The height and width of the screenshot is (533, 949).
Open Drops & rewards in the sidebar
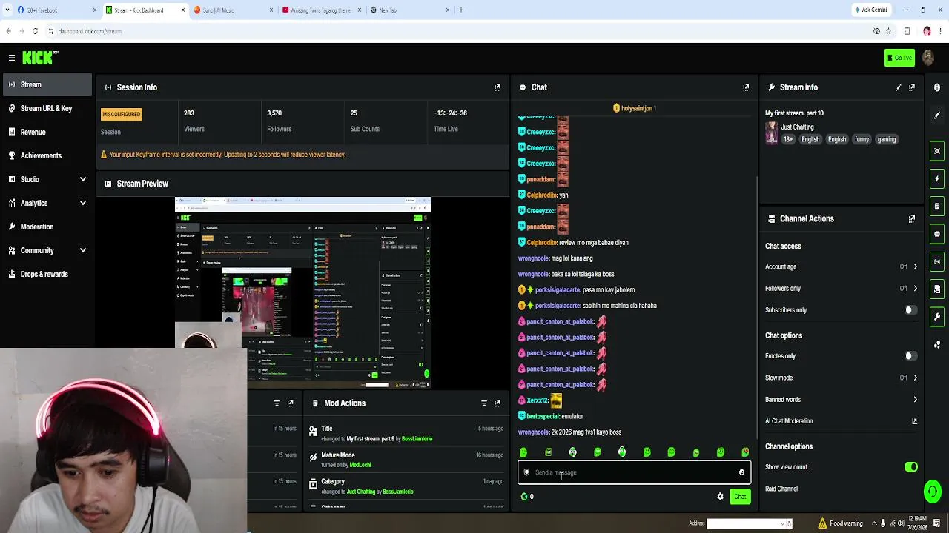pyautogui.click(x=46, y=274)
